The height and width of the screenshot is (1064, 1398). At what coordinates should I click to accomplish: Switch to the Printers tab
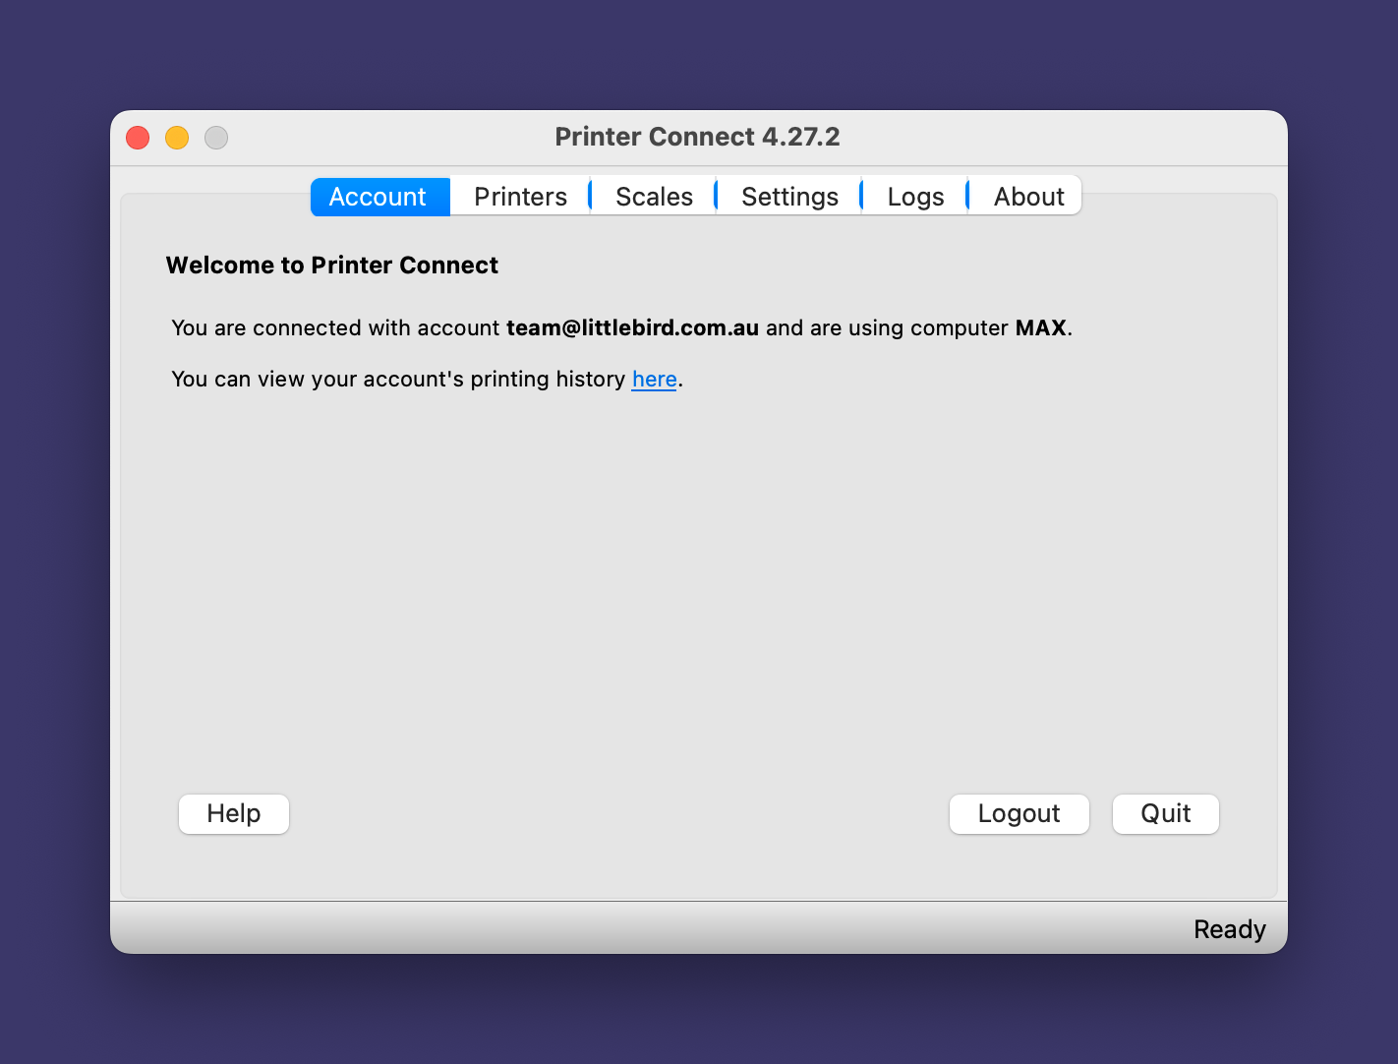520,197
